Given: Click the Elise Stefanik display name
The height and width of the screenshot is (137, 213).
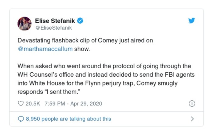Looking at the screenshot, I should tap(55, 21).
